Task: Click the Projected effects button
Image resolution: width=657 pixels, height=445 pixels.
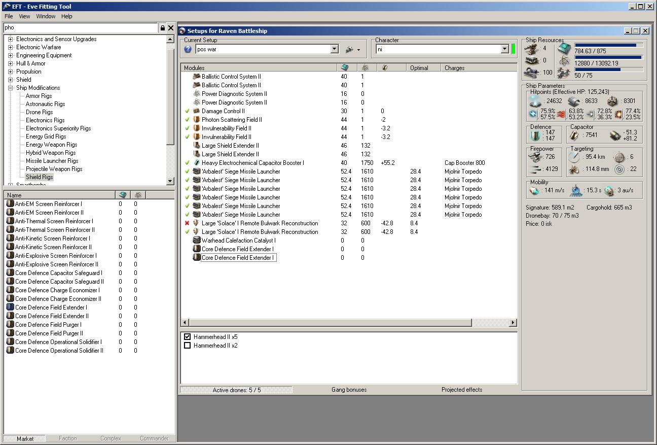Action: tap(461, 390)
